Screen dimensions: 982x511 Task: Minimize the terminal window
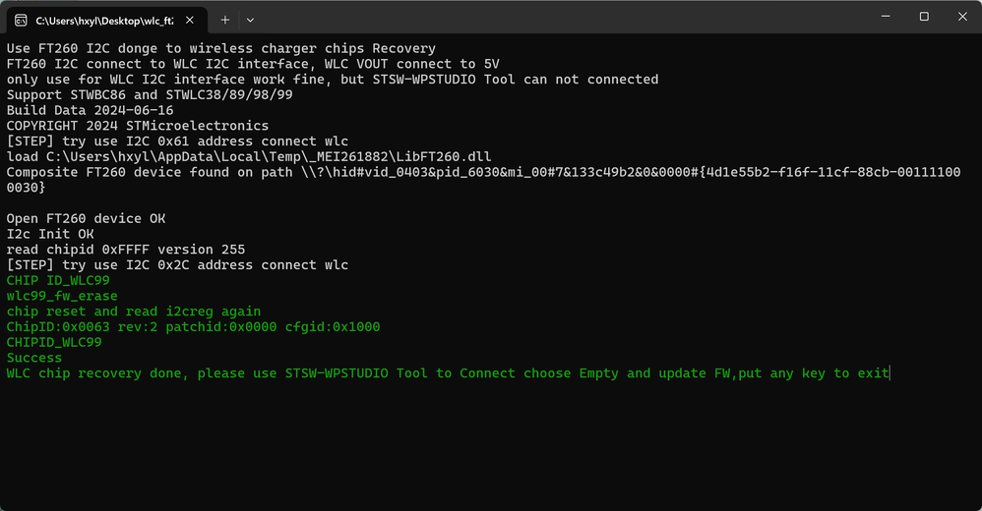[886, 17]
